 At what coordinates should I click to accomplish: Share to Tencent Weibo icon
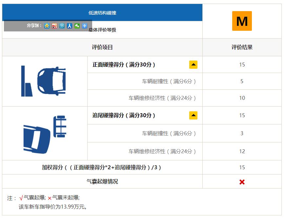tap(62, 26)
